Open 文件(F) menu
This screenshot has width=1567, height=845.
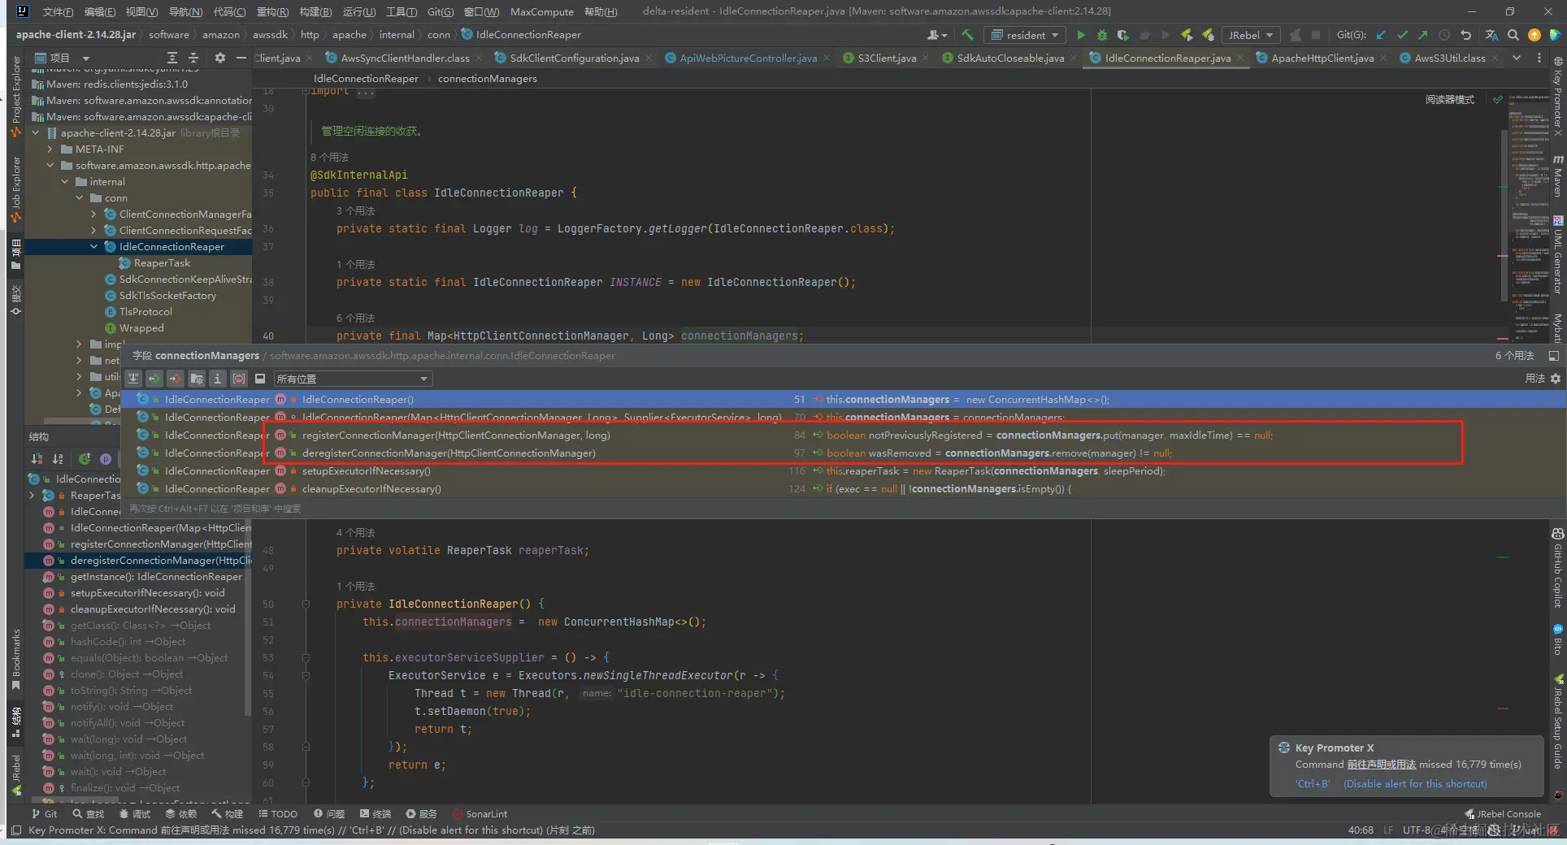(57, 11)
